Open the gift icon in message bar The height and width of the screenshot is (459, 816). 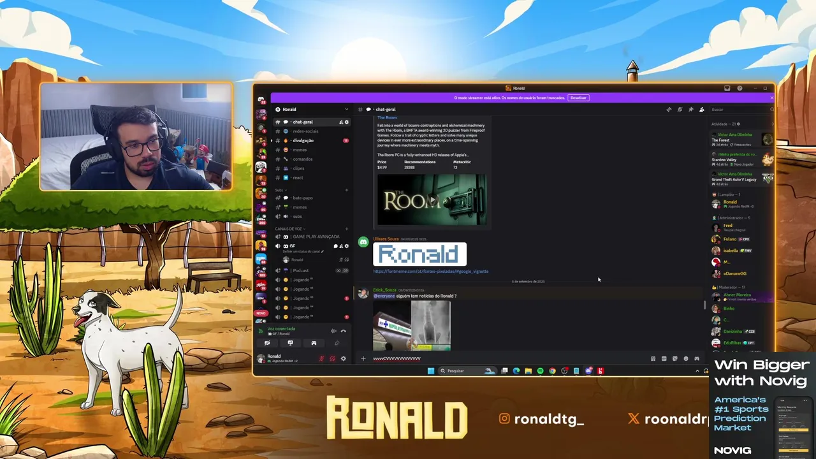pos(653,358)
